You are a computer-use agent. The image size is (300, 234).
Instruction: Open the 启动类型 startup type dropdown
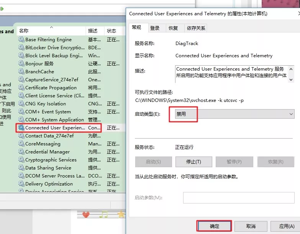click(x=234, y=114)
